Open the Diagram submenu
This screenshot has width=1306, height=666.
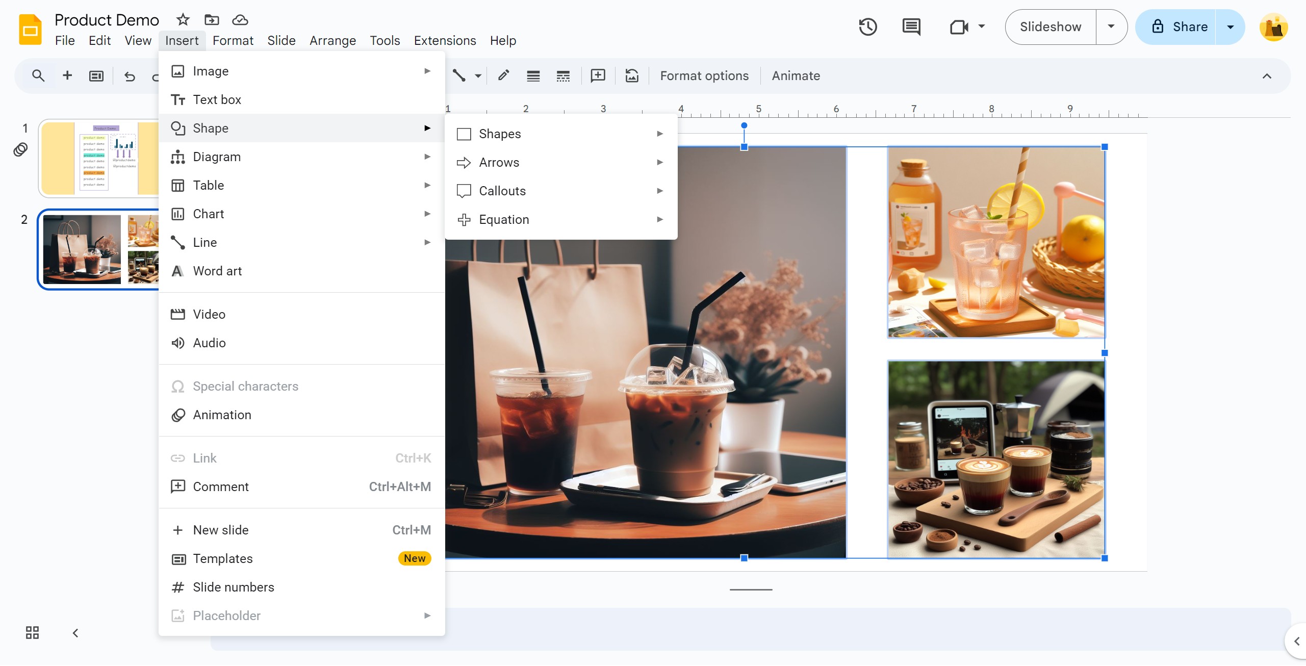click(301, 157)
